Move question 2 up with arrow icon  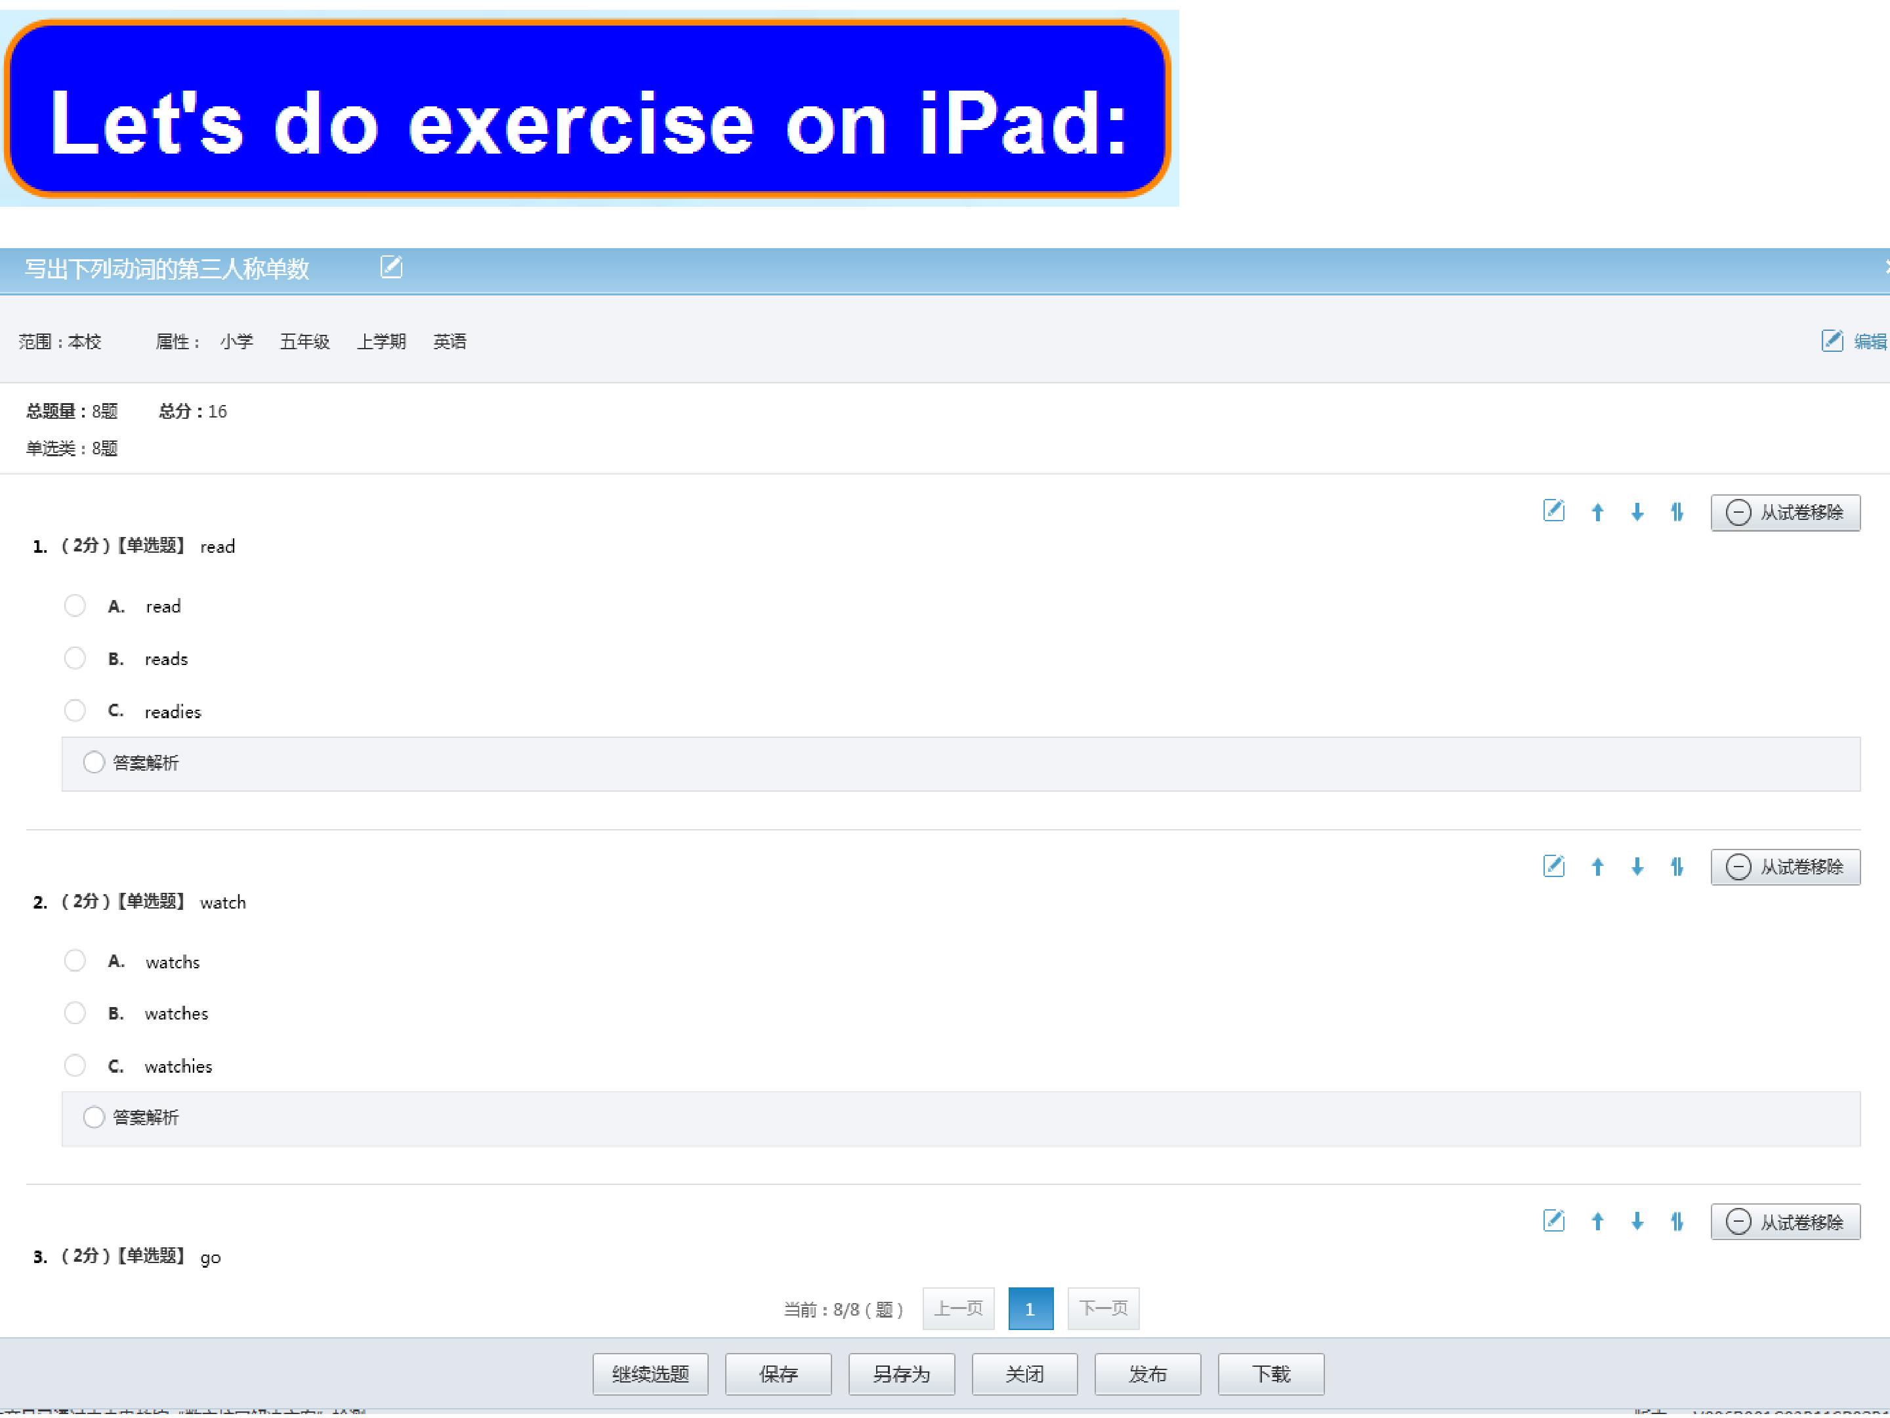click(x=1597, y=867)
